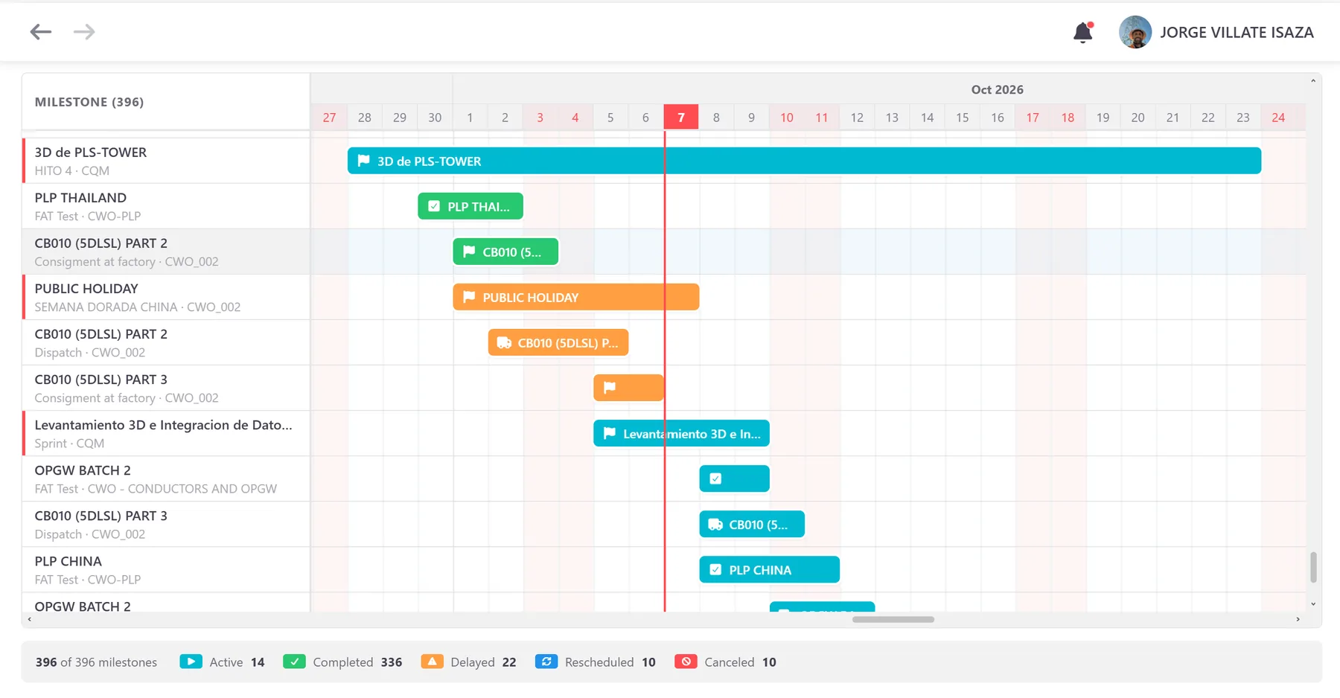The image size is (1340, 698).
Task: Open Jorge Villate Isaza profile avatar
Action: click(1135, 32)
